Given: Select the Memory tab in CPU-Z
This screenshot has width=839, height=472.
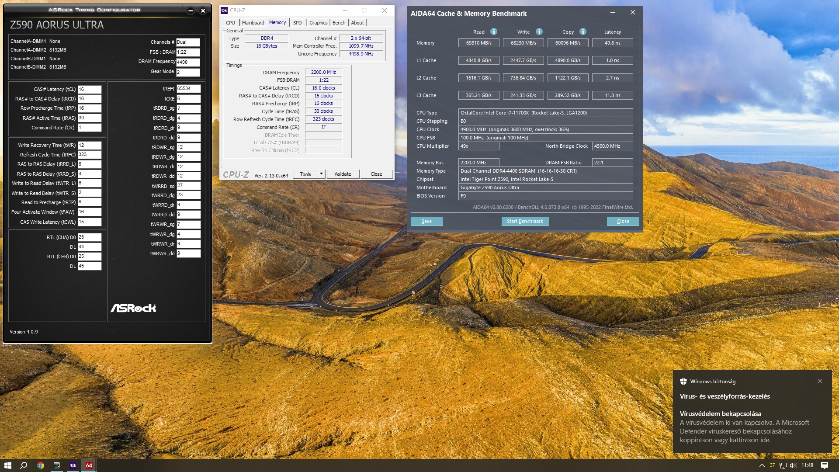Looking at the screenshot, I should [277, 22].
